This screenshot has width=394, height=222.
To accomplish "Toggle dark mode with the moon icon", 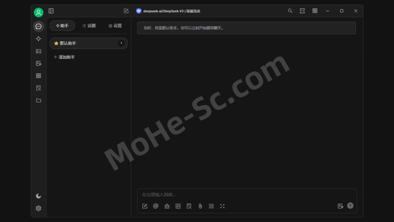I will click(38, 196).
